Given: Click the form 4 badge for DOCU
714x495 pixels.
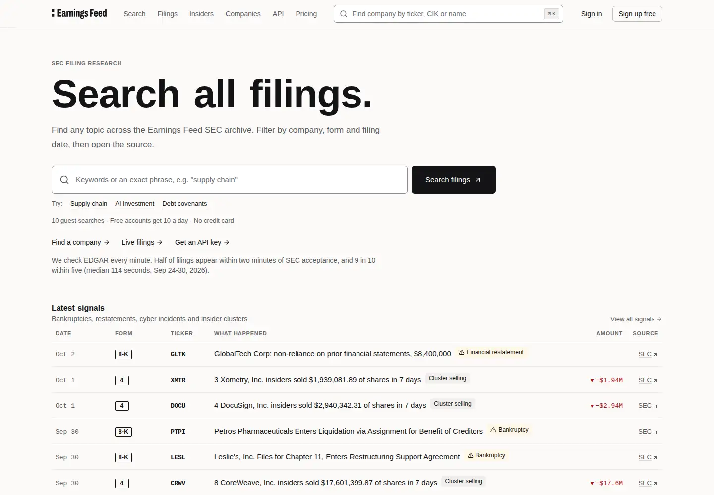Looking at the screenshot, I should [122, 406].
